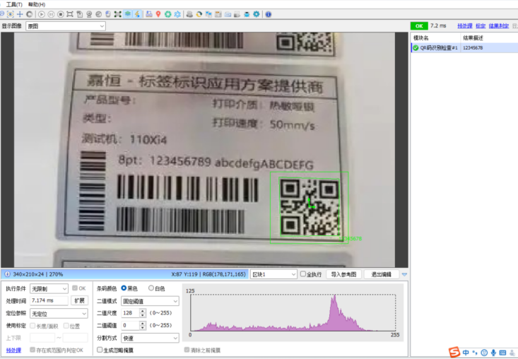Toggle the 存在或范围内判定OK checkbox
Image resolution: width=518 pixels, height=359 pixels.
click(x=33, y=349)
